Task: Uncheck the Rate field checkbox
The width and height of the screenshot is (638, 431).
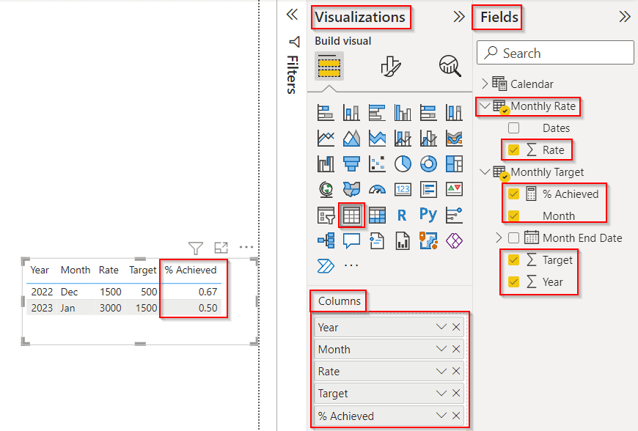Action: (x=513, y=150)
